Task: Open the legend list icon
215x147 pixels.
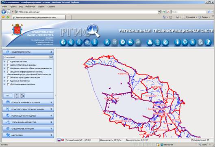Action: coord(158,42)
